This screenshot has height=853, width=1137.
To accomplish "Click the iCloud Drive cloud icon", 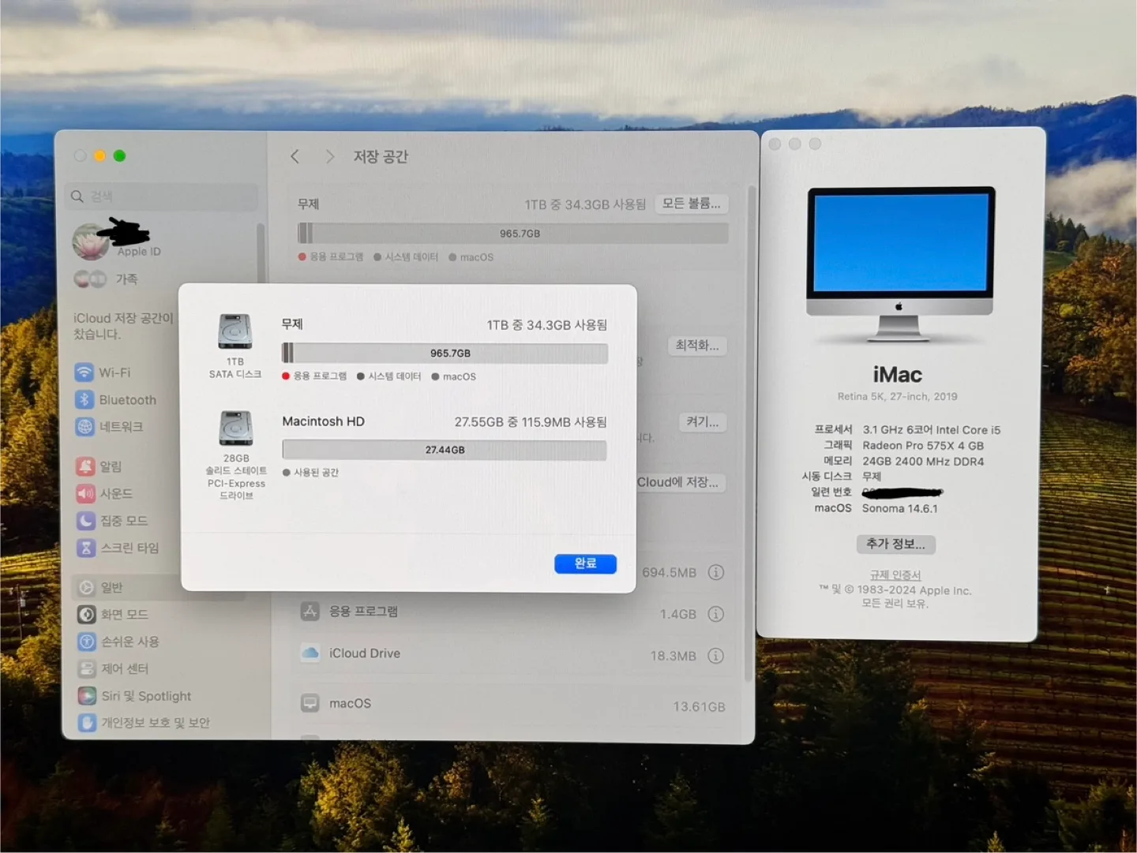I will tap(310, 653).
